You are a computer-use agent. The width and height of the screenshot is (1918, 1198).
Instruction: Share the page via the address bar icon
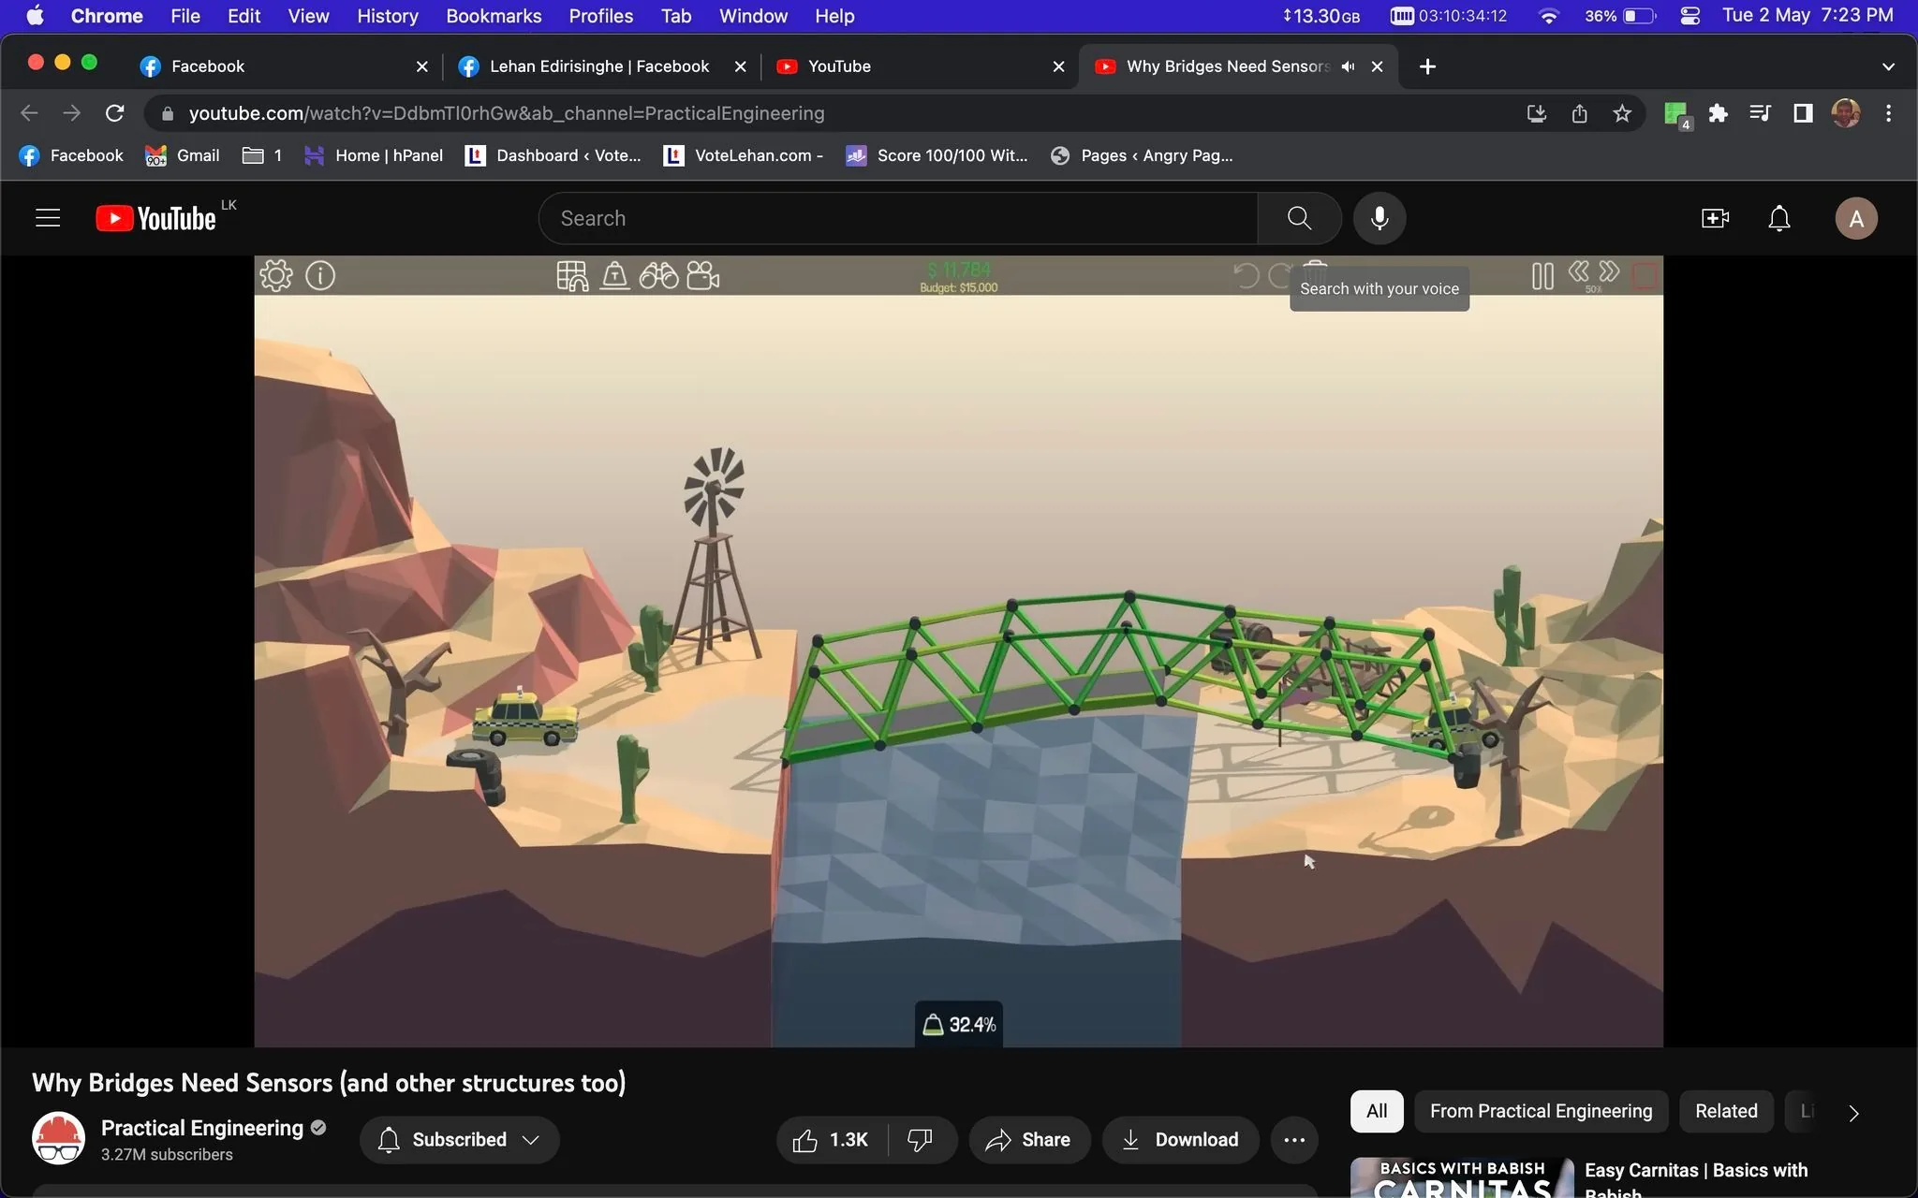[x=1579, y=113]
